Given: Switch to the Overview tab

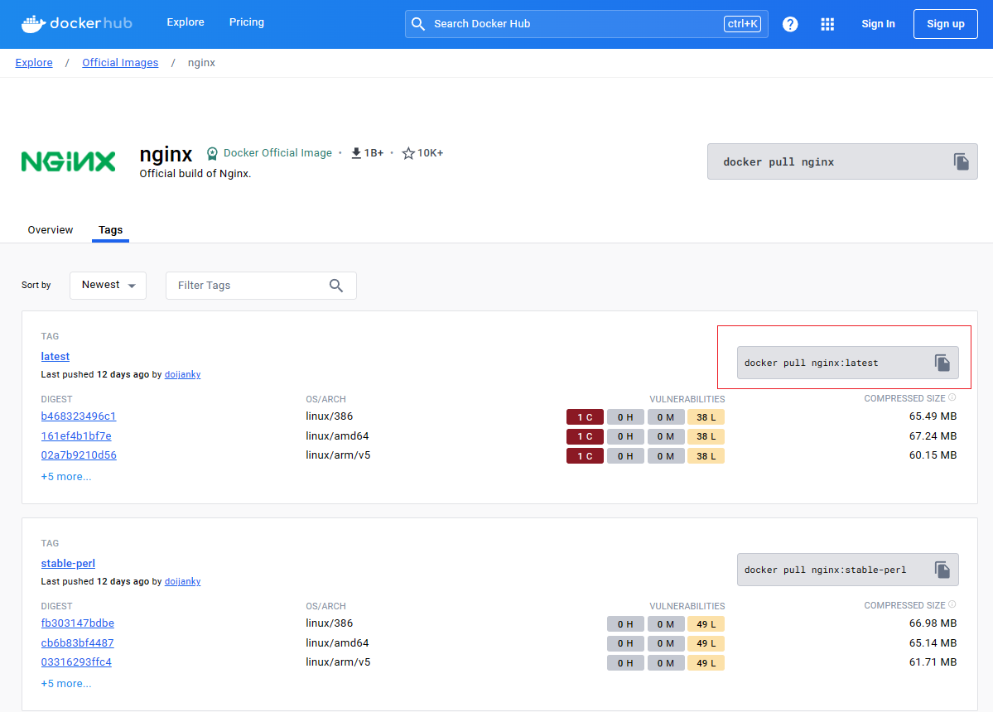Looking at the screenshot, I should (x=50, y=229).
